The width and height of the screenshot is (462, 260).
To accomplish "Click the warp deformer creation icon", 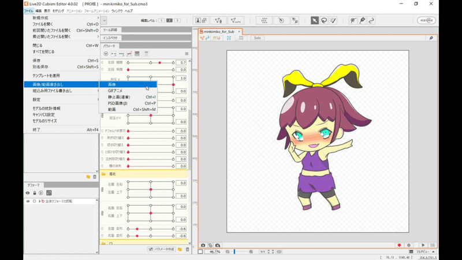I will click(264, 20).
